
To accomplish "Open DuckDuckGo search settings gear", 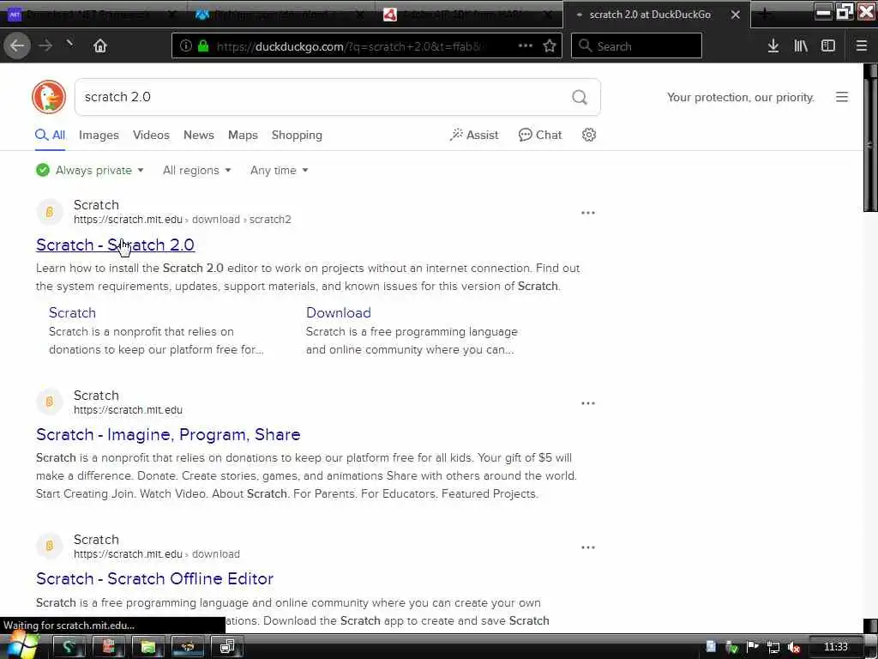I will 588,135.
